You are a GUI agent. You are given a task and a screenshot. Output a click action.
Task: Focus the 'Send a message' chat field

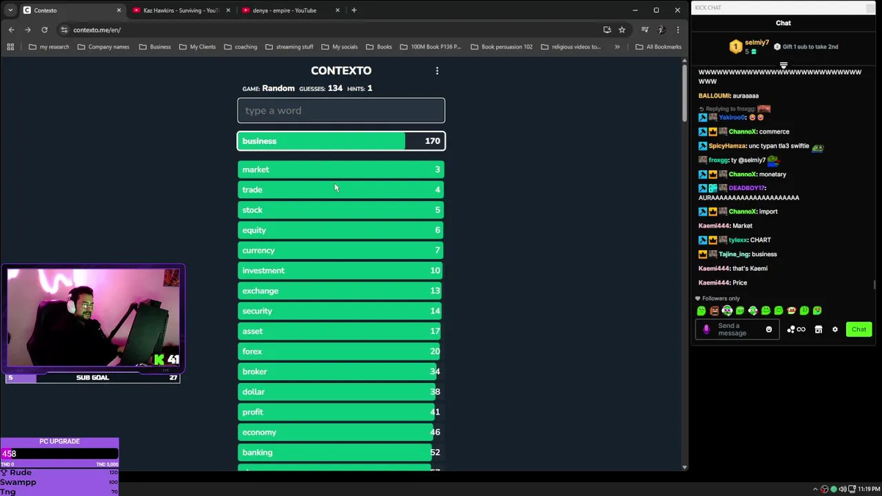(737, 329)
